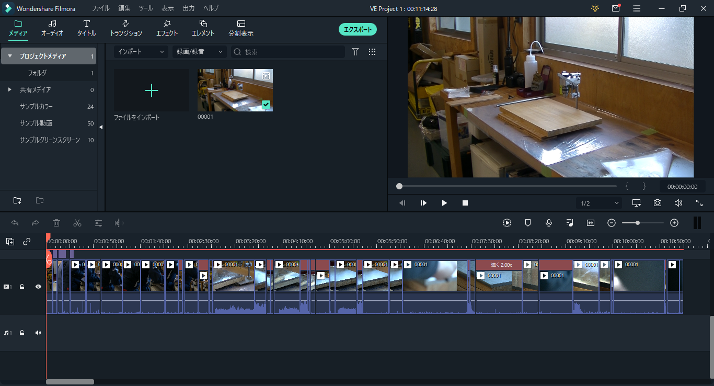Click the filter icon next to the search box
Viewport: 714px width, 386px height.
coord(355,52)
